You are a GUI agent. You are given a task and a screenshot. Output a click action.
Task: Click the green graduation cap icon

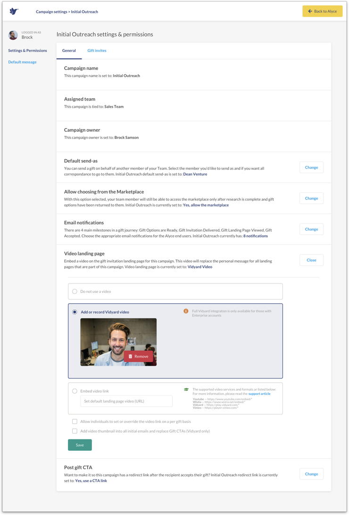(186, 389)
